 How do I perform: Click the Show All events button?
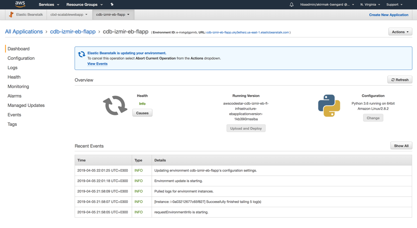click(x=402, y=146)
